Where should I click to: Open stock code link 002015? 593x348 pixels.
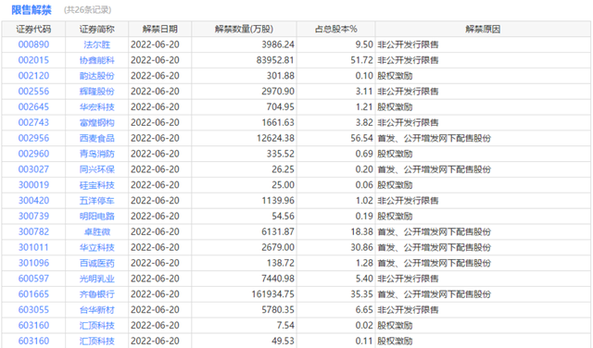pyautogui.click(x=33, y=60)
